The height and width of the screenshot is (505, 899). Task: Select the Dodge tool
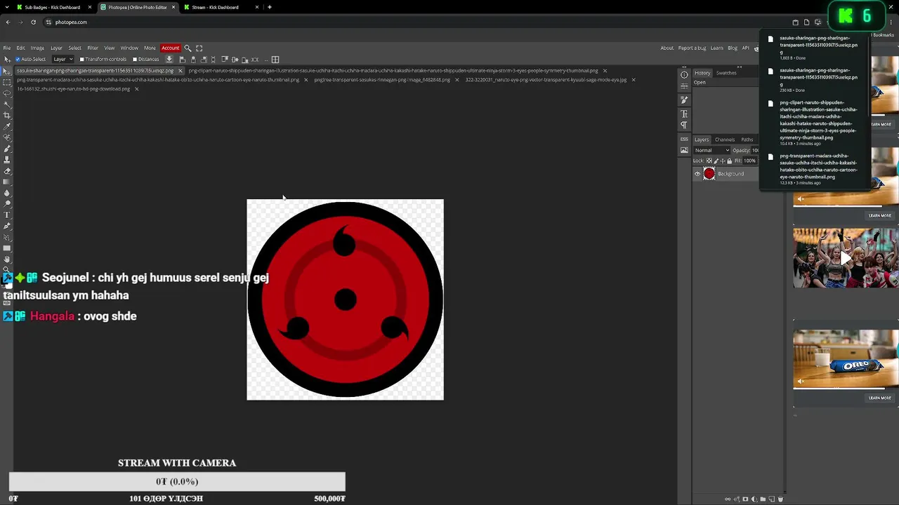[7, 204]
